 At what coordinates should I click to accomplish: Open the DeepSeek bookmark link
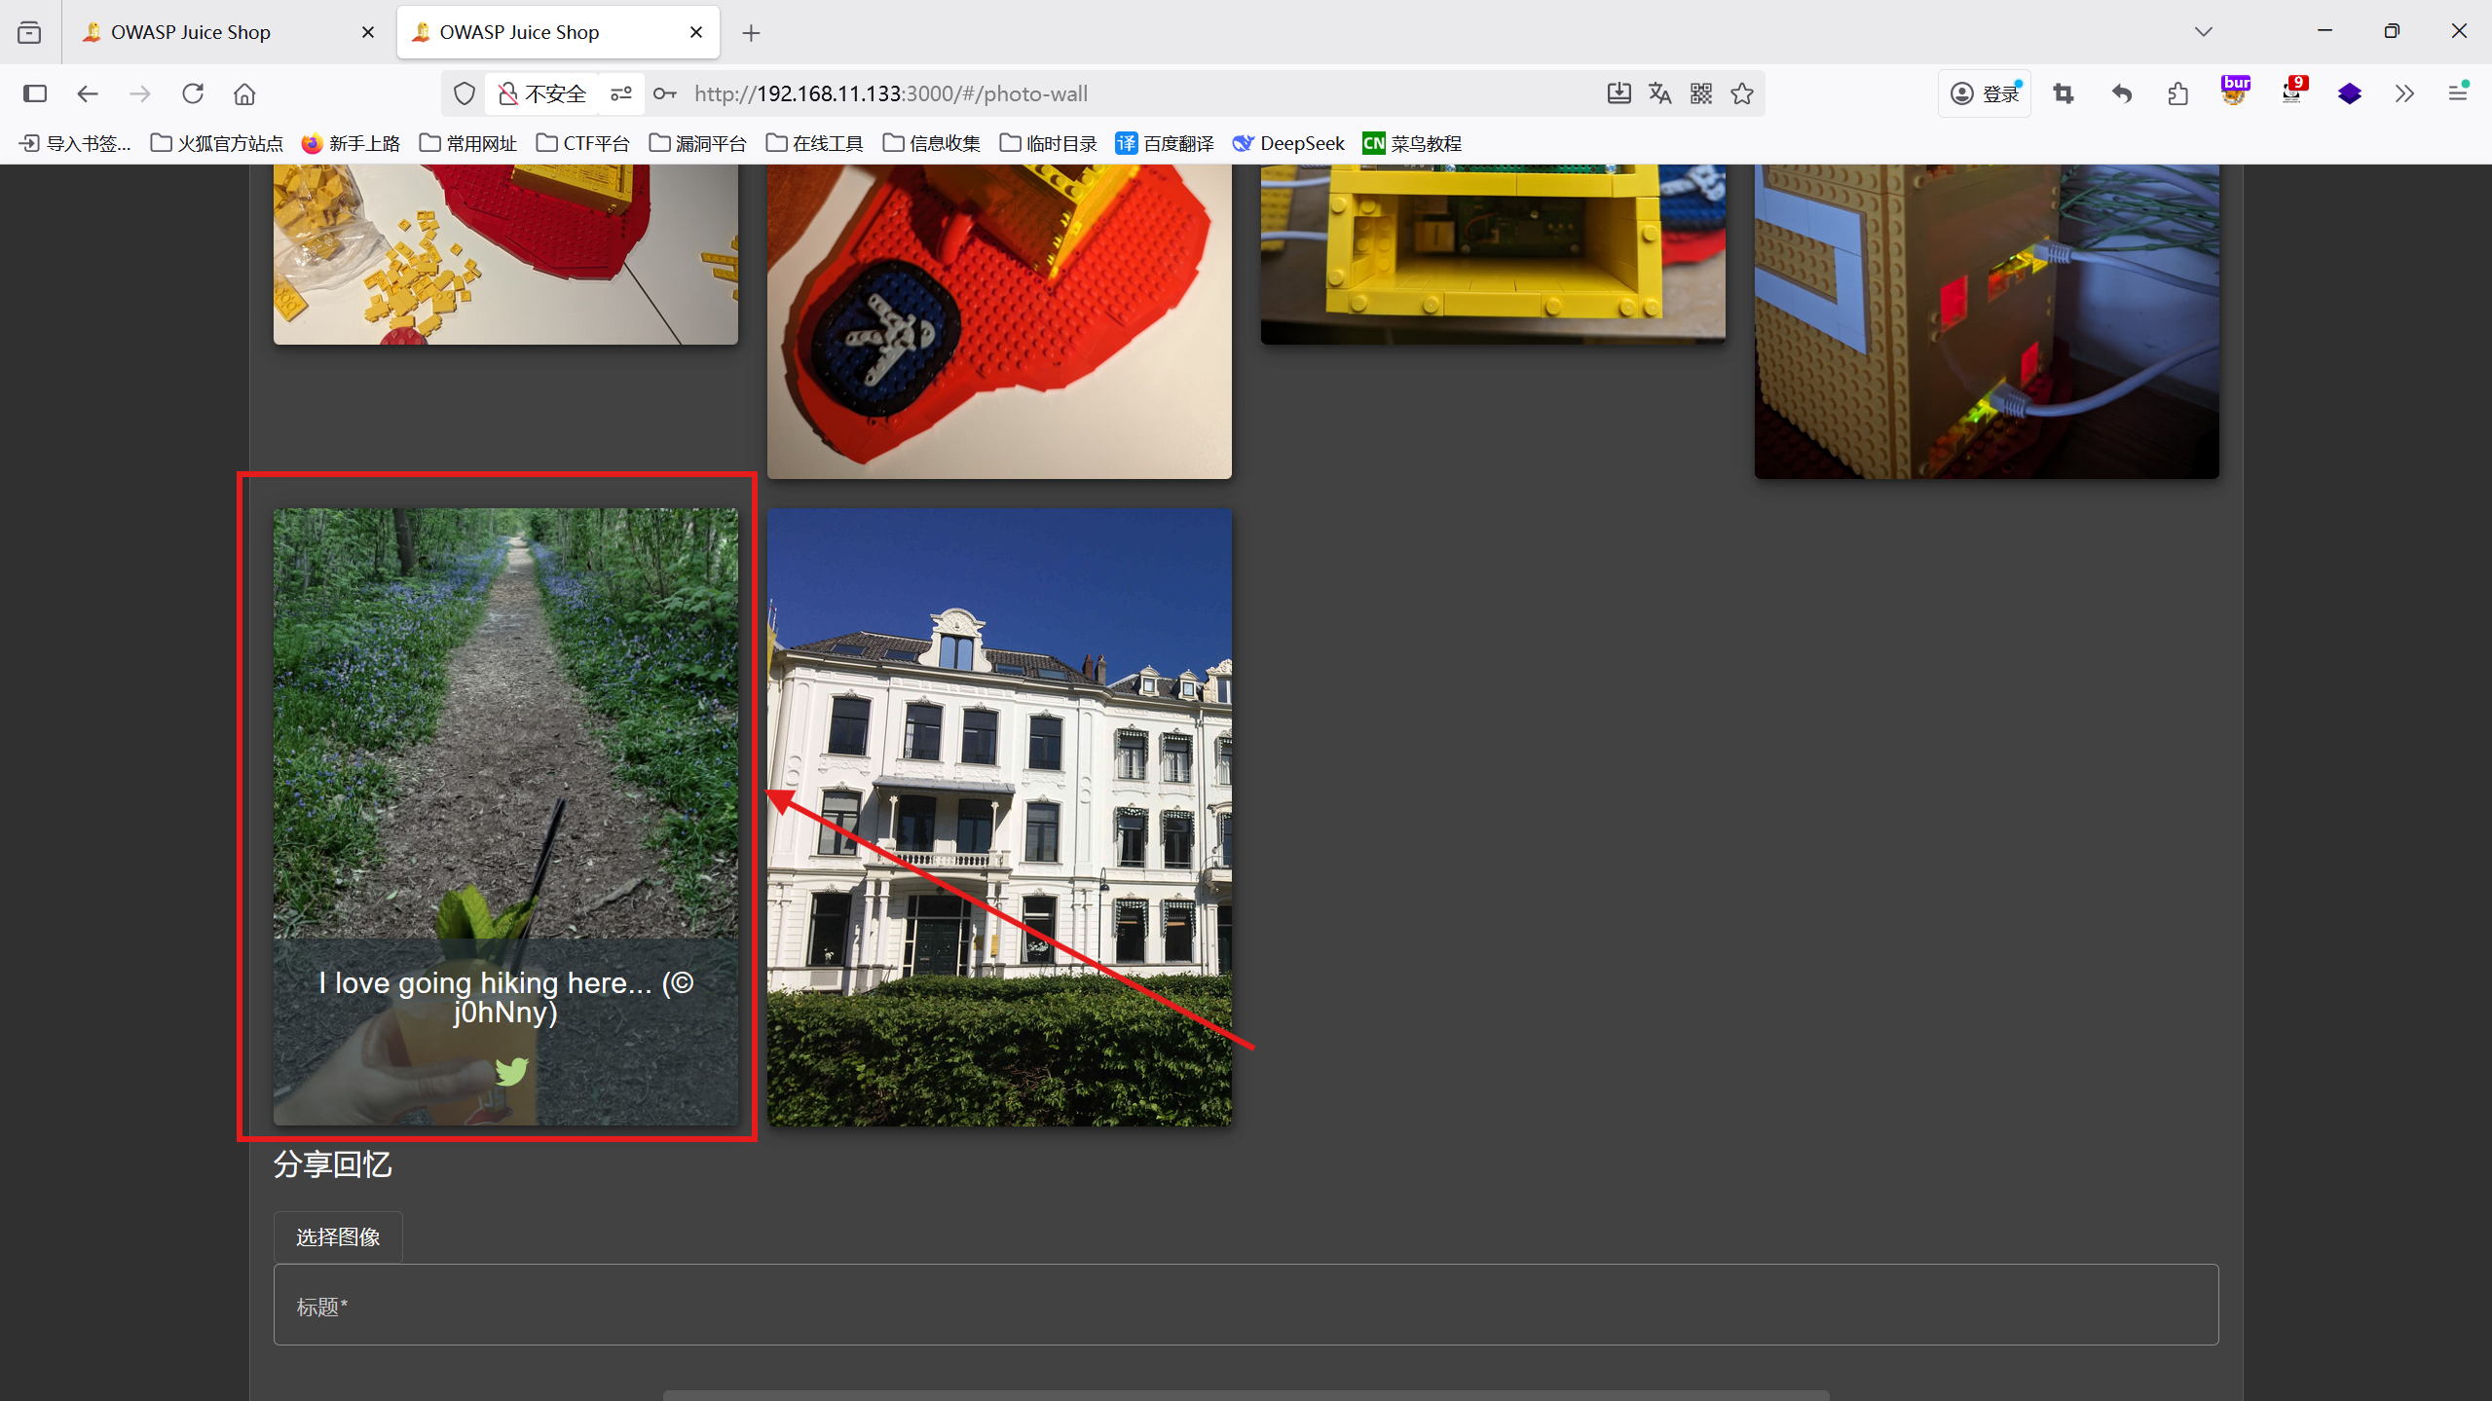pyautogui.click(x=1288, y=143)
